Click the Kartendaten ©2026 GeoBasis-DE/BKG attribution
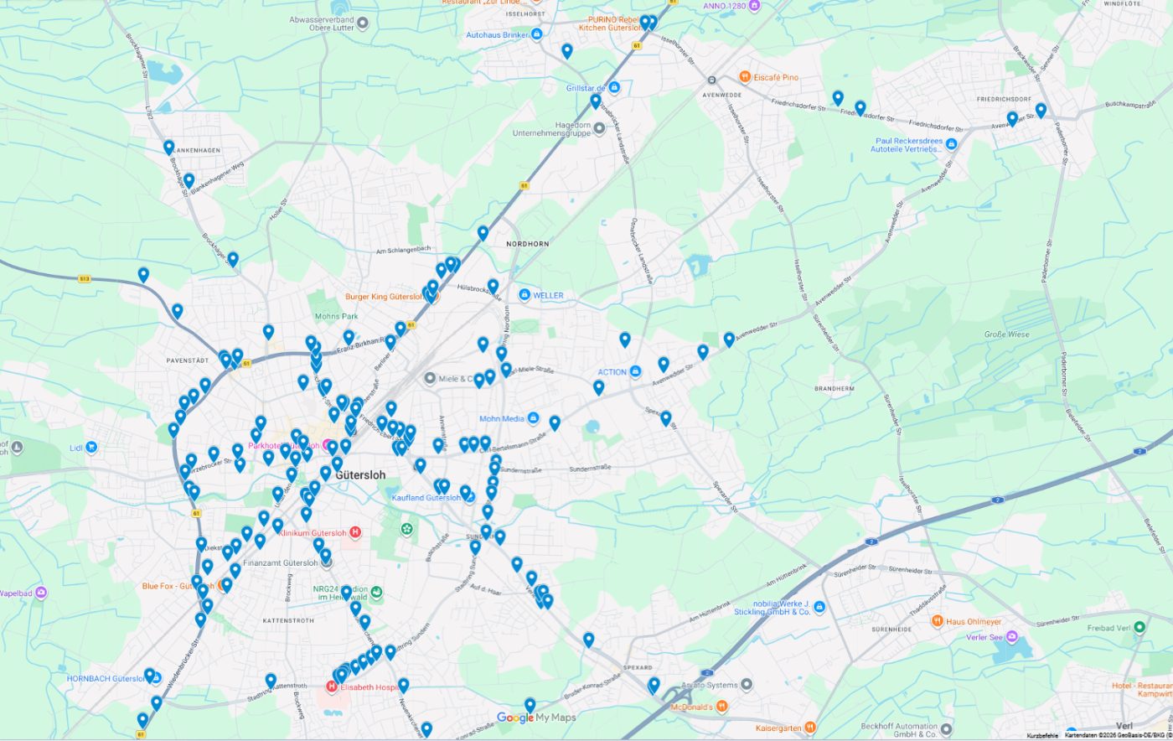Screen dimensions: 1173x741 click(x=1118, y=735)
